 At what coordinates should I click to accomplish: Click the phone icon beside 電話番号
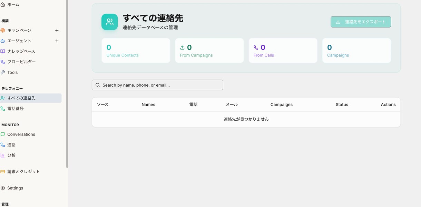pos(3,109)
